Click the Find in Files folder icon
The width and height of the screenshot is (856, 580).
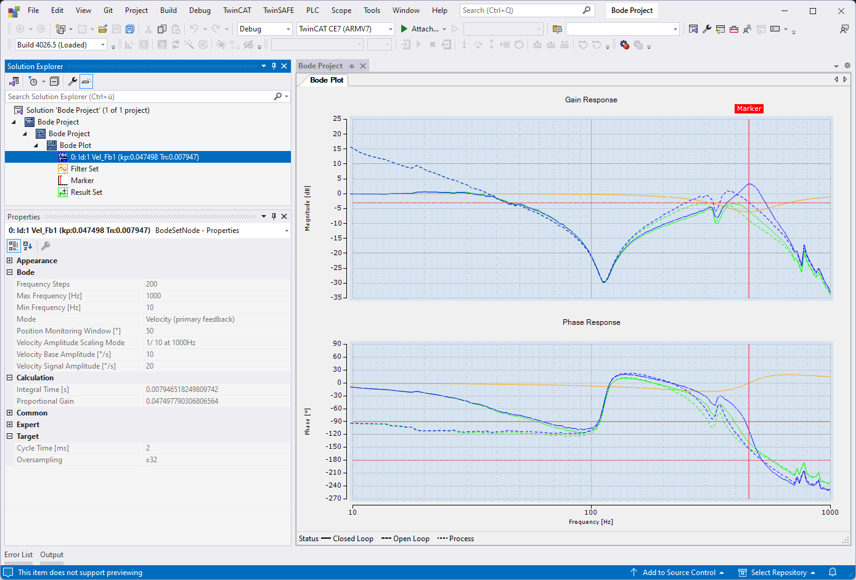coord(557,29)
